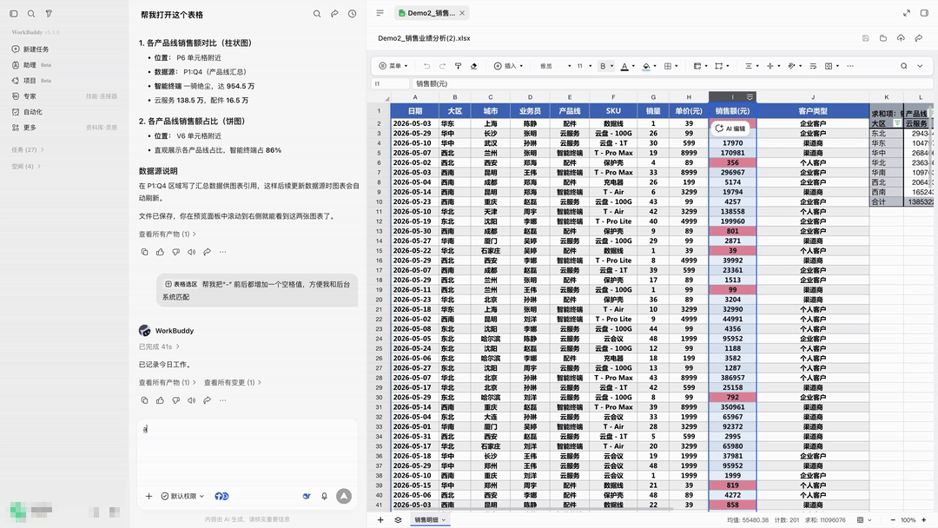Expand the 空间 (4) section
This screenshot has width=938, height=528.
26,166
